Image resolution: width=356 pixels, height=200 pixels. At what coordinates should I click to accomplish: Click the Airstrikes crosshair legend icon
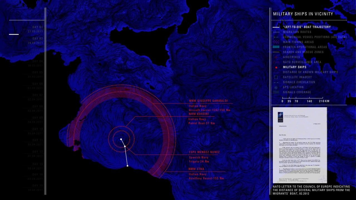[276, 57]
